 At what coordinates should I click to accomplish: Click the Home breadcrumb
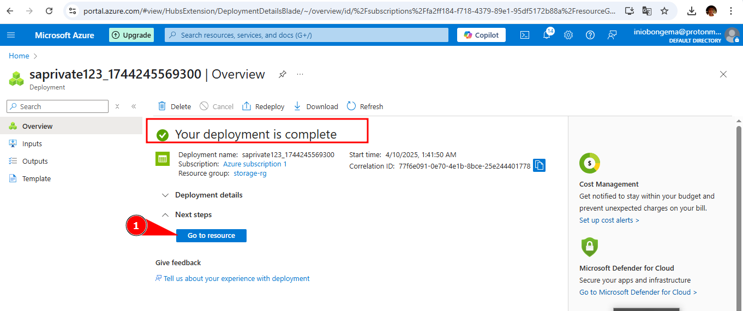coord(19,56)
